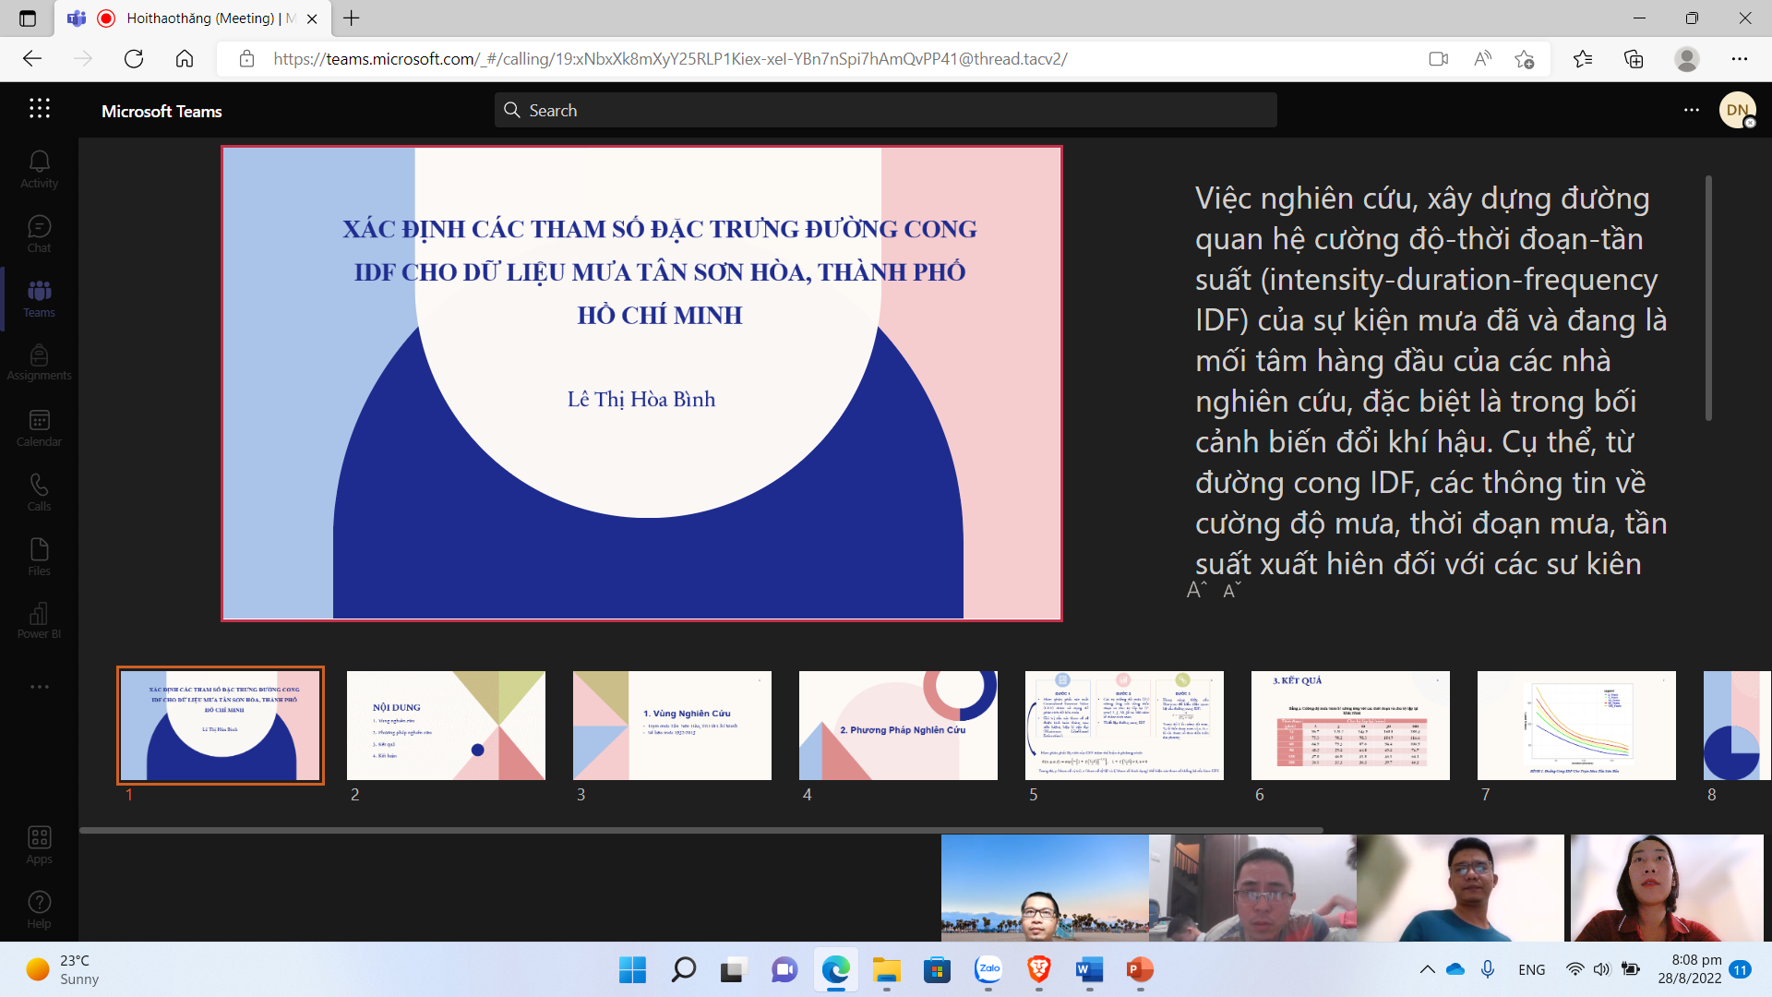Open Files in the sidebar
The image size is (1772, 997).
pos(39,557)
